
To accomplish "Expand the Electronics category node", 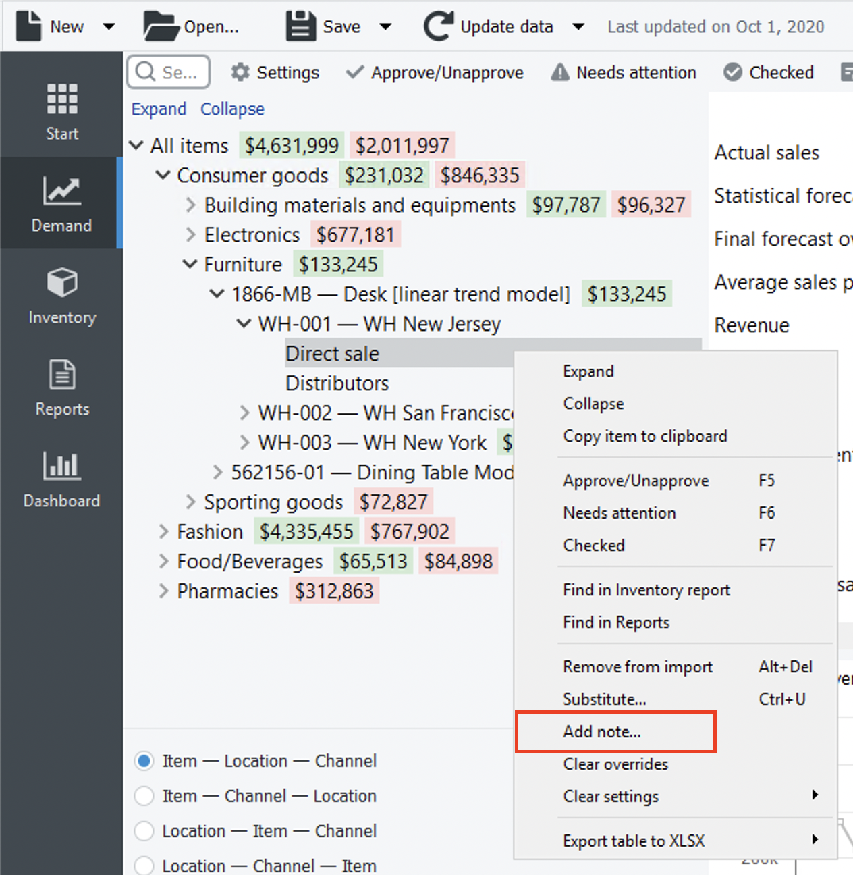I will [190, 235].
